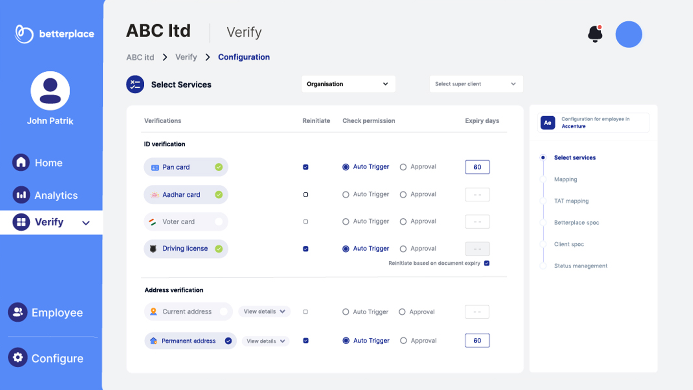Open the Select super client dropdown
The image size is (693, 390).
click(x=476, y=84)
